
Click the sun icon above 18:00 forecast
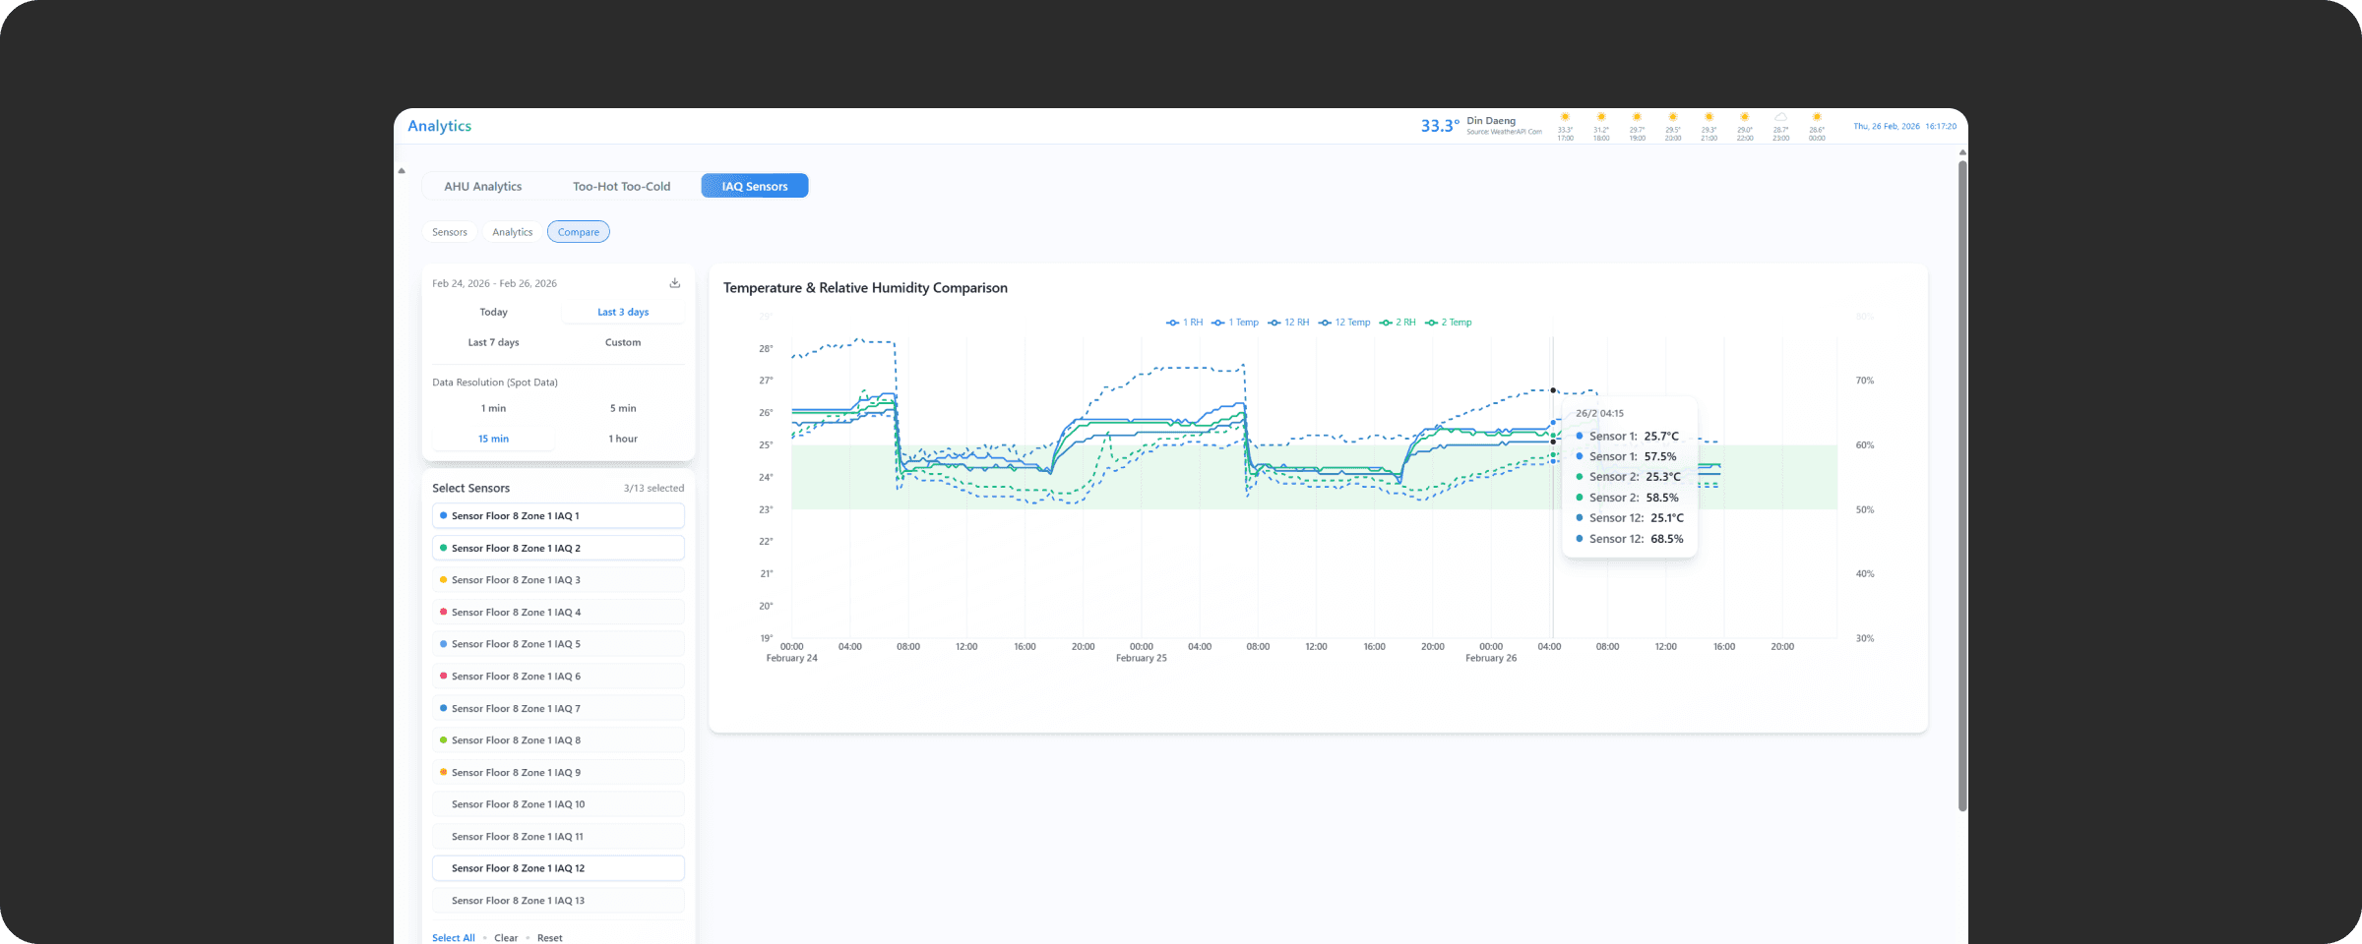(1601, 117)
